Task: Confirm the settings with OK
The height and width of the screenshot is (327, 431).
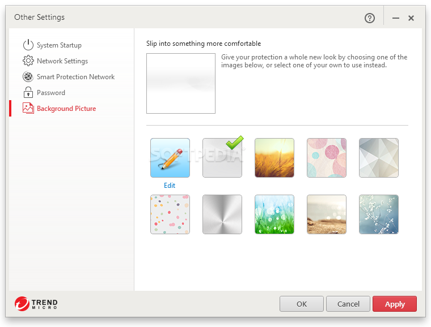Action: [x=302, y=304]
